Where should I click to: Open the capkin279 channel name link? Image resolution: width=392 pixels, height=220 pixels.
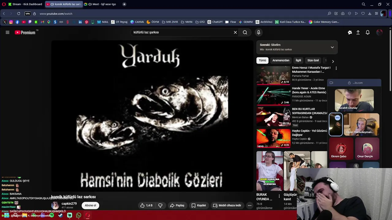pyautogui.click(x=69, y=204)
